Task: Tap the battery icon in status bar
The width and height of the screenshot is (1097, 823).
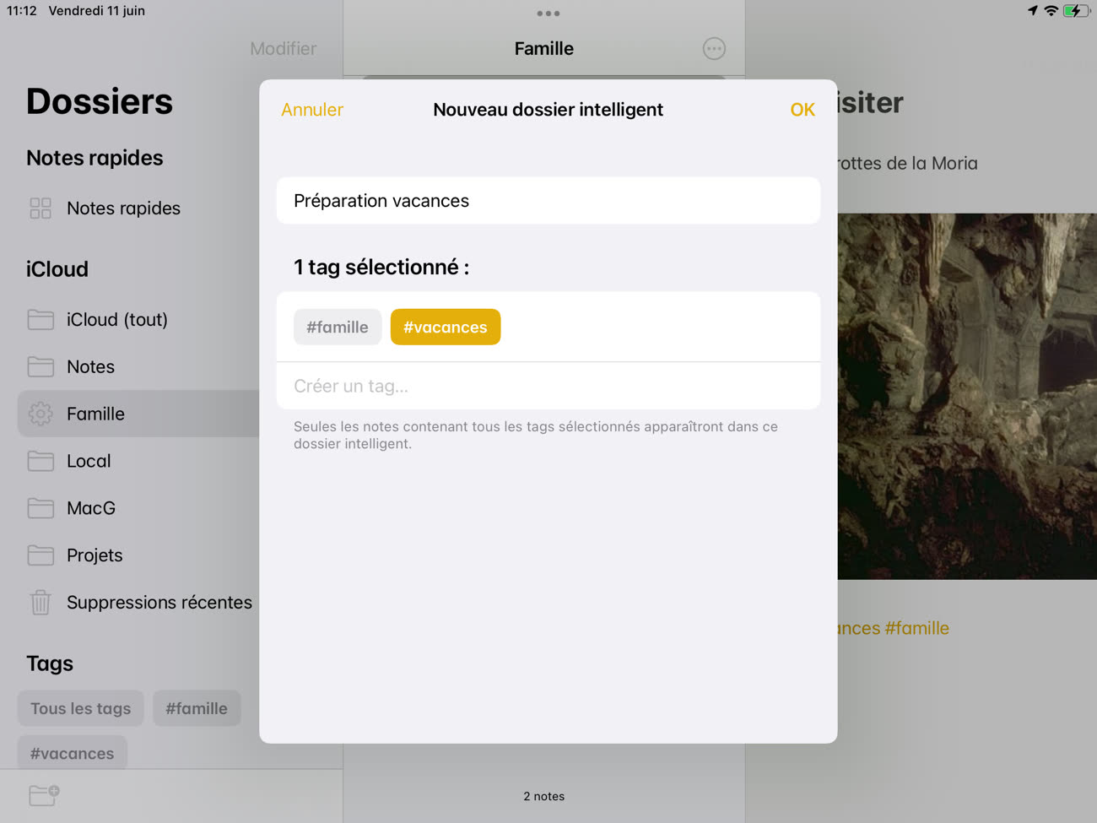Action: (1076, 11)
